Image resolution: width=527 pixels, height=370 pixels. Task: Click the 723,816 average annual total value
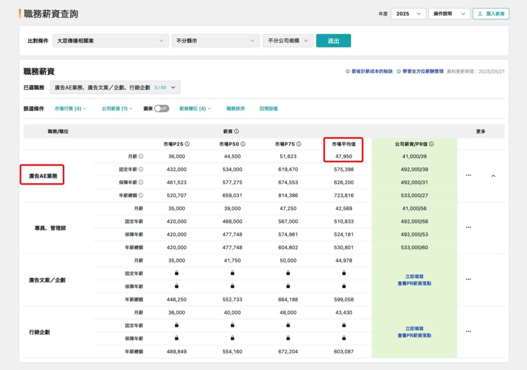pos(343,195)
